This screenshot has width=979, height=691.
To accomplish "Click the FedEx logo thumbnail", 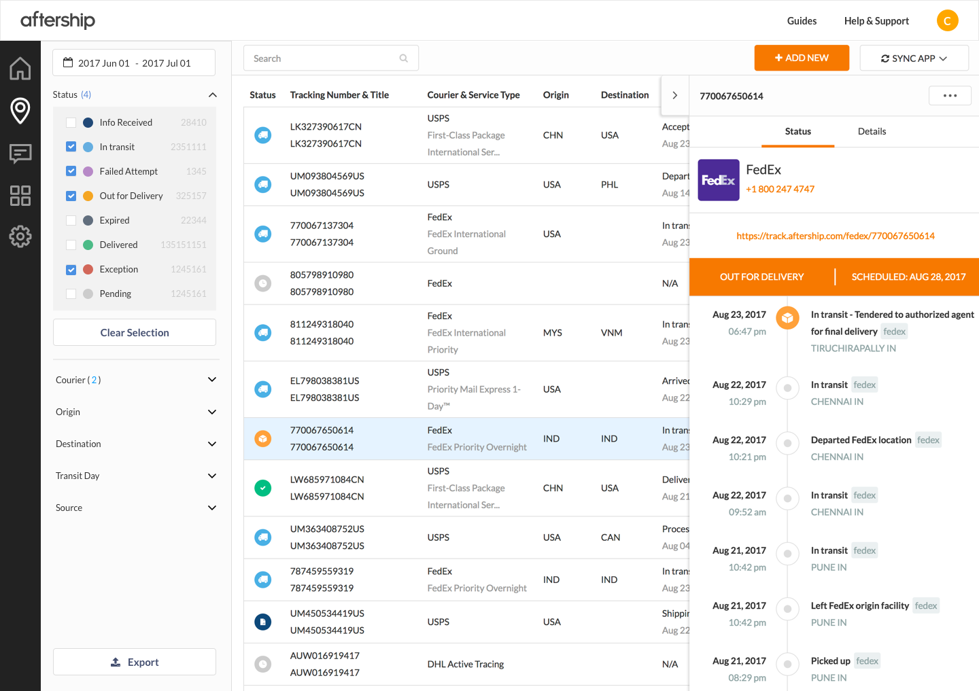I will pyautogui.click(x=719, y=180).
